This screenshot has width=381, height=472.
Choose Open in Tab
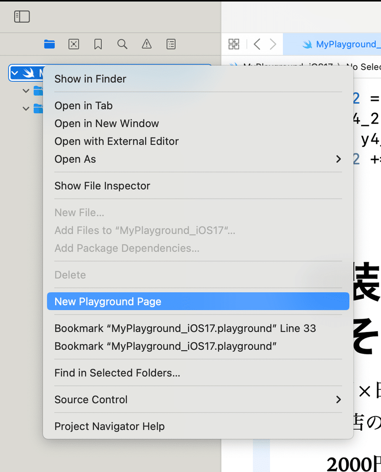point(198,106)
